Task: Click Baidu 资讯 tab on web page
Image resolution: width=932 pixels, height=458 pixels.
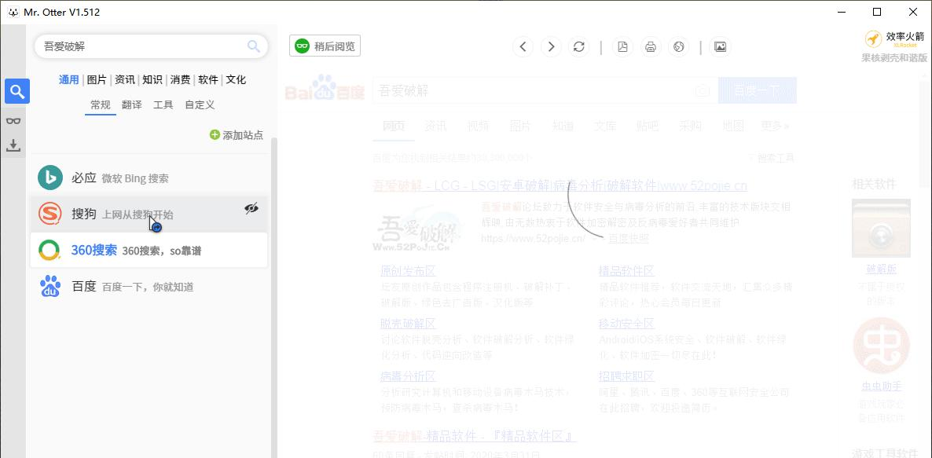Action: click(435, 126)
